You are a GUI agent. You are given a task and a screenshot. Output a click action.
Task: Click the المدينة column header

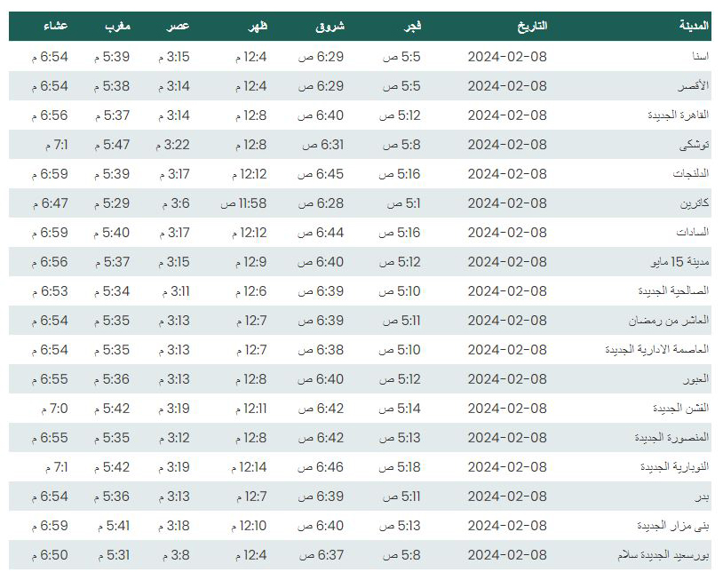(694, 26)
